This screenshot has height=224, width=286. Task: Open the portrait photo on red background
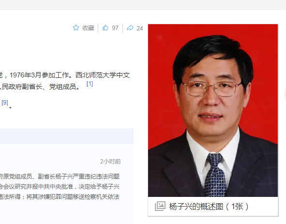click(213, 110)
